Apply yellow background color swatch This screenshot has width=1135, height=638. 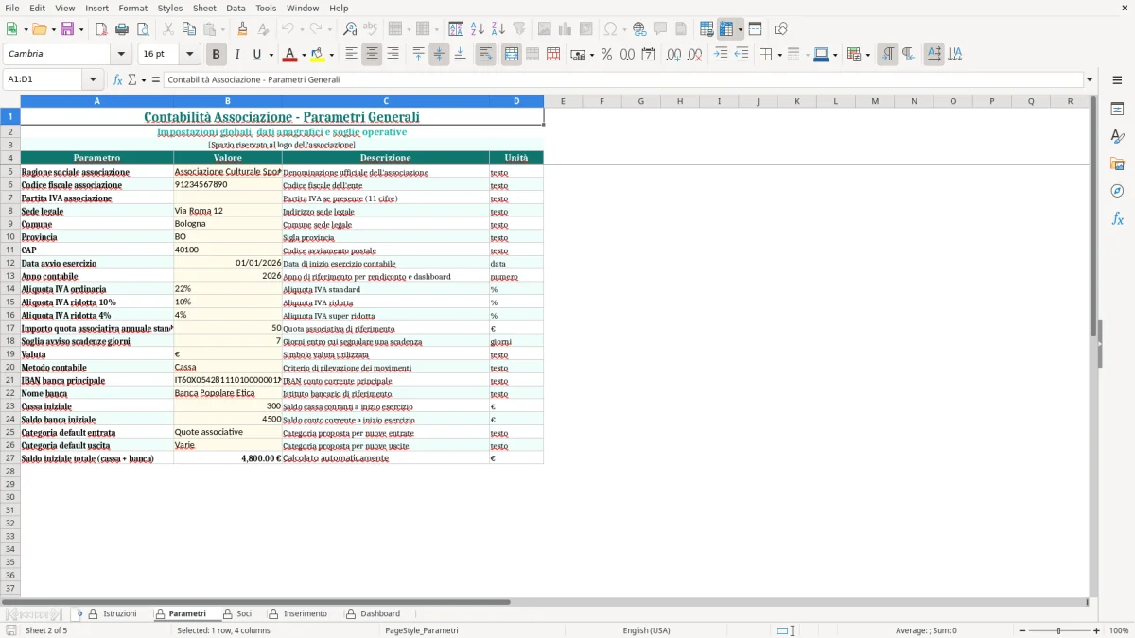(318, 55)
